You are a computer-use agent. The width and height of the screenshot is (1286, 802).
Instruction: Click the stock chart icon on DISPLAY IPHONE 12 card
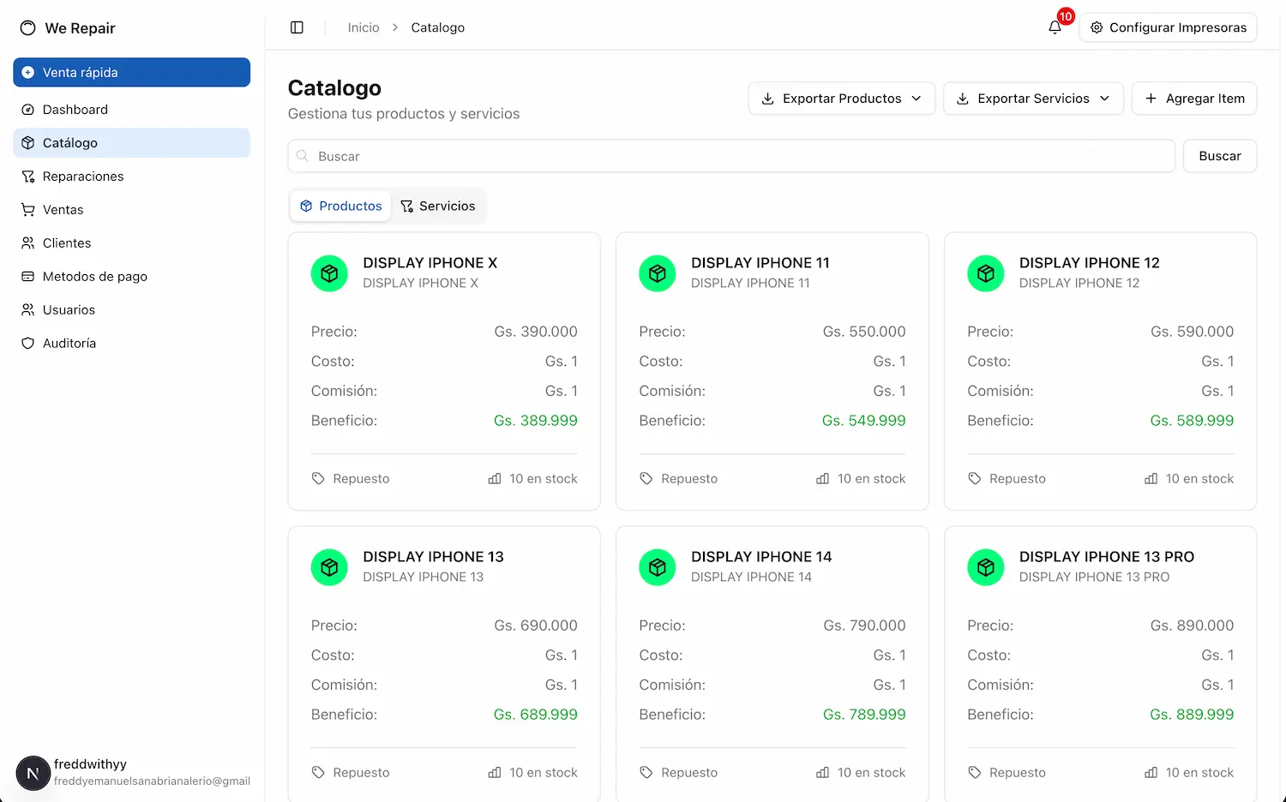point(1151,479)
